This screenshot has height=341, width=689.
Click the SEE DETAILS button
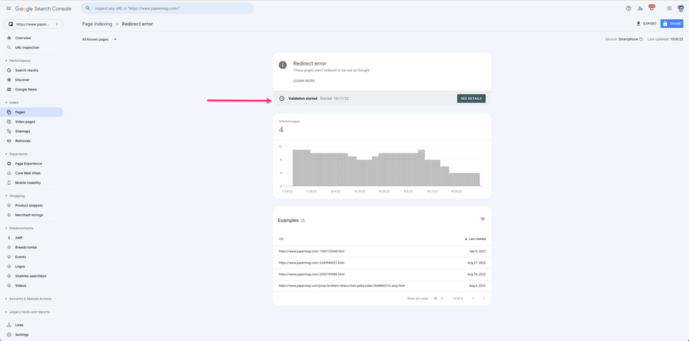tap(471, 98)
